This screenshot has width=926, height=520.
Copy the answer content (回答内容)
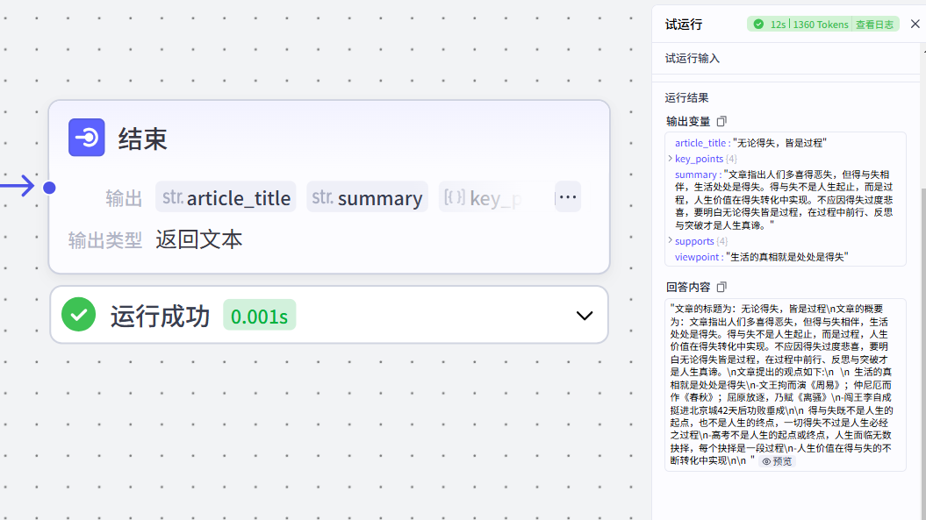point(721,287)
